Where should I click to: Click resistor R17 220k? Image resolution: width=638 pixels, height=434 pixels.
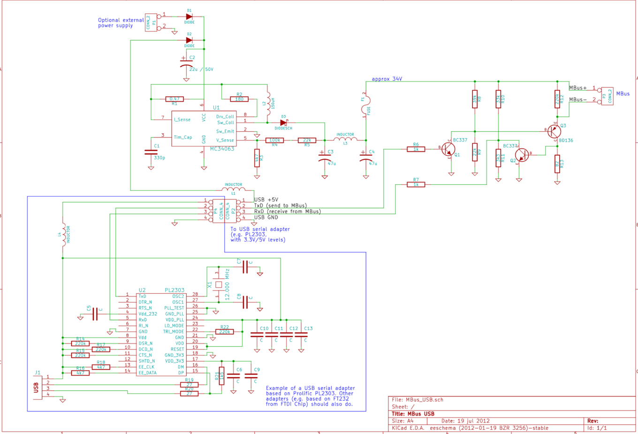coord(101,349)
